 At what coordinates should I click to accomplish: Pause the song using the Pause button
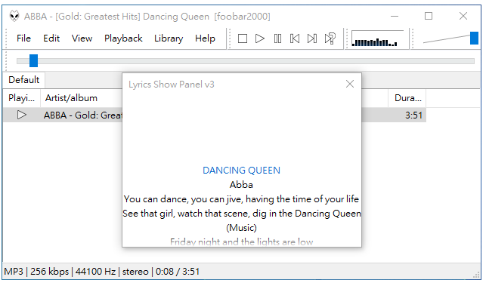277,38
